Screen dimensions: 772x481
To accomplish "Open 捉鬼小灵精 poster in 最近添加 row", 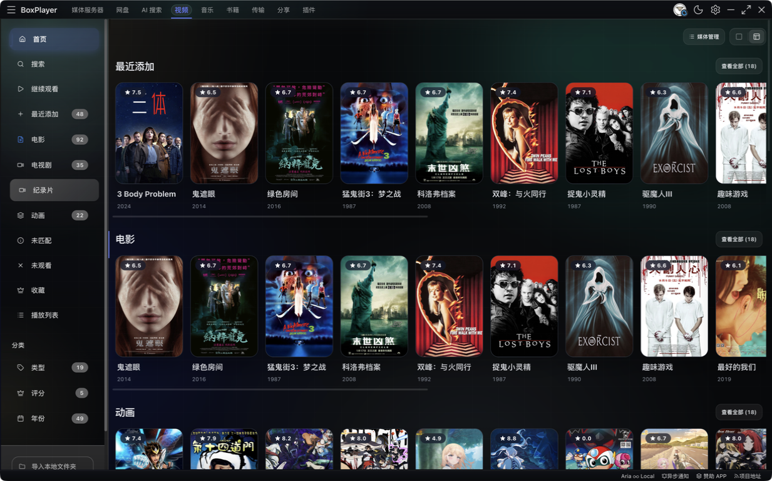I will (599, 133).
